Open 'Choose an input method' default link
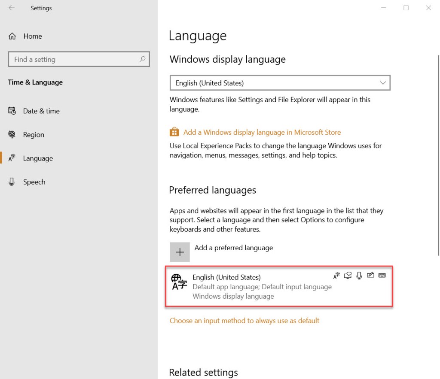Viewport: 440px width, 379px height. (244, 321)
